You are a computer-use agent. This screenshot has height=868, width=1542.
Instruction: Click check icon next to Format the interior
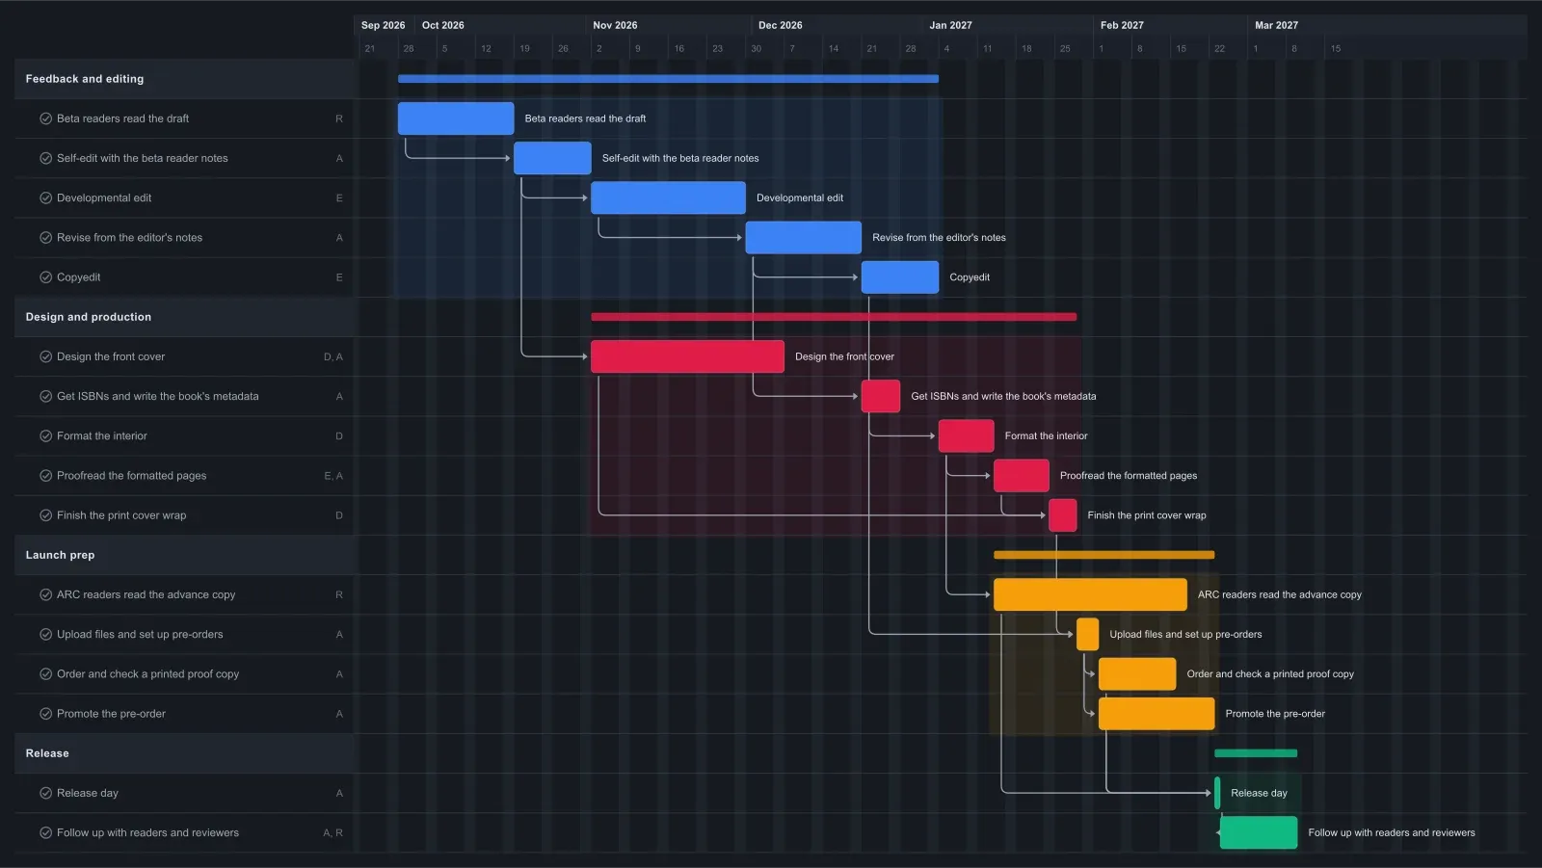click(x=45, y=435)
